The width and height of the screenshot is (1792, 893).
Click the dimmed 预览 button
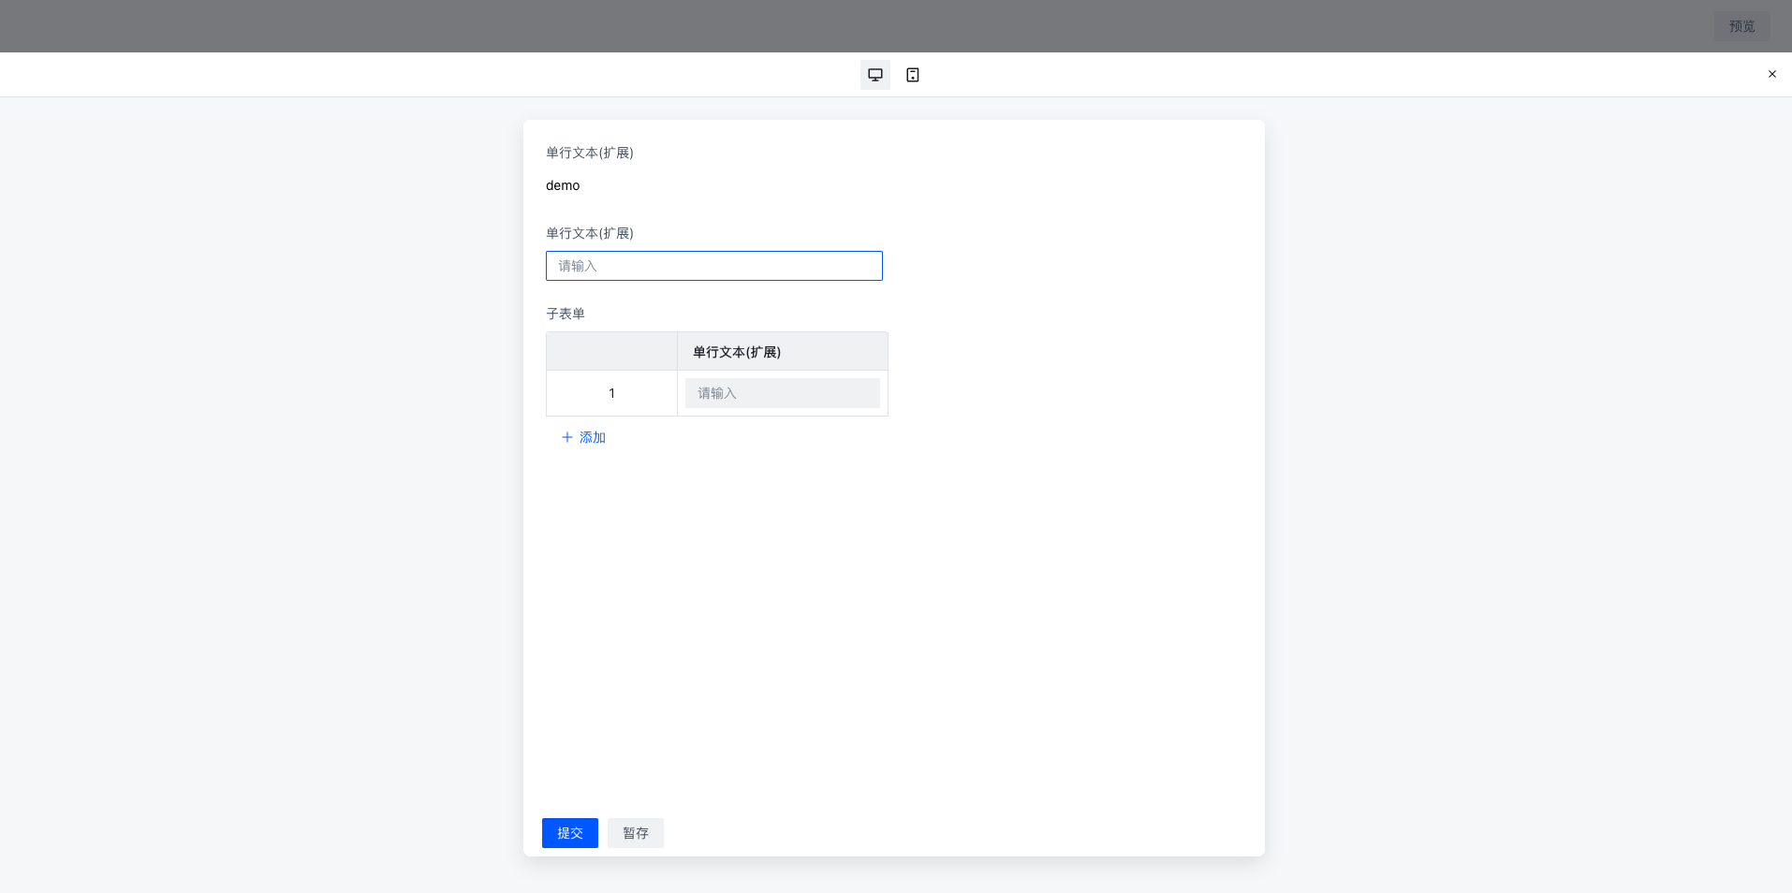pos(1741,26)
